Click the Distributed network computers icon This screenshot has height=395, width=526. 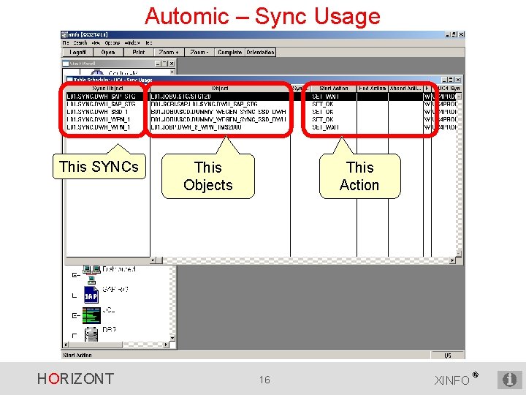pyautogui.click(x=91, y=274)
